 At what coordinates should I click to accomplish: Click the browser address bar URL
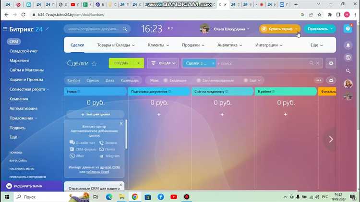coord(71,14)
